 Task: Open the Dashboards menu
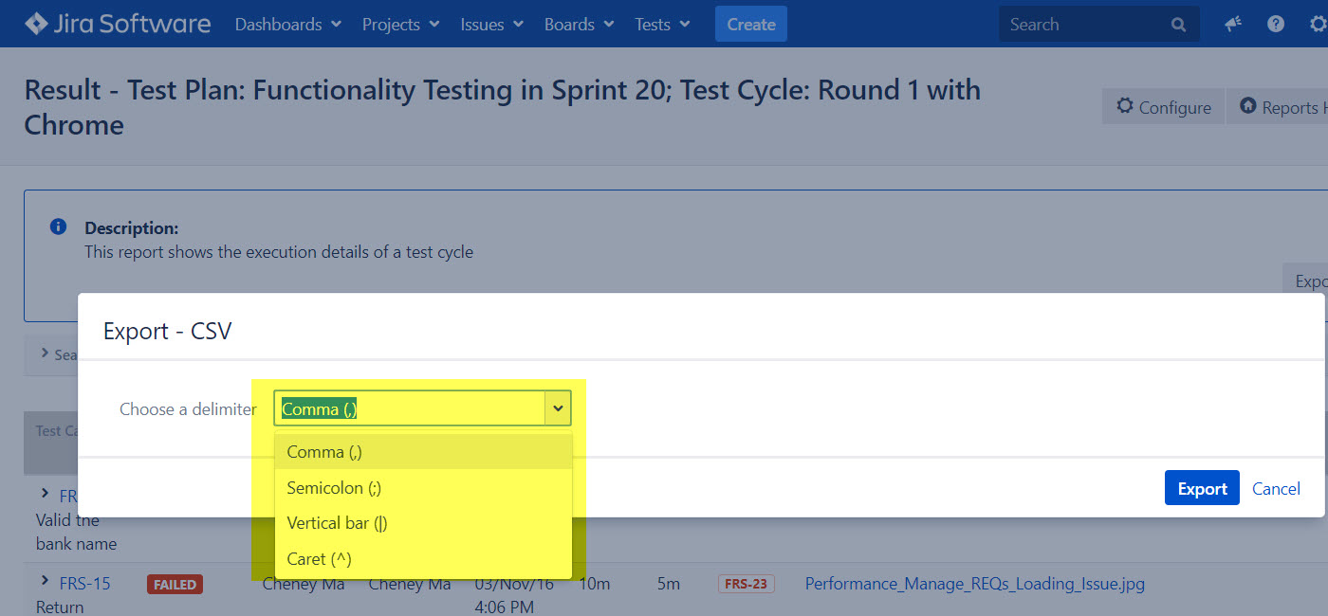pos(287,25)
